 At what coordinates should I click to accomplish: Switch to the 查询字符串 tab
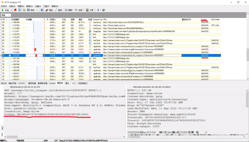(43, 83)
